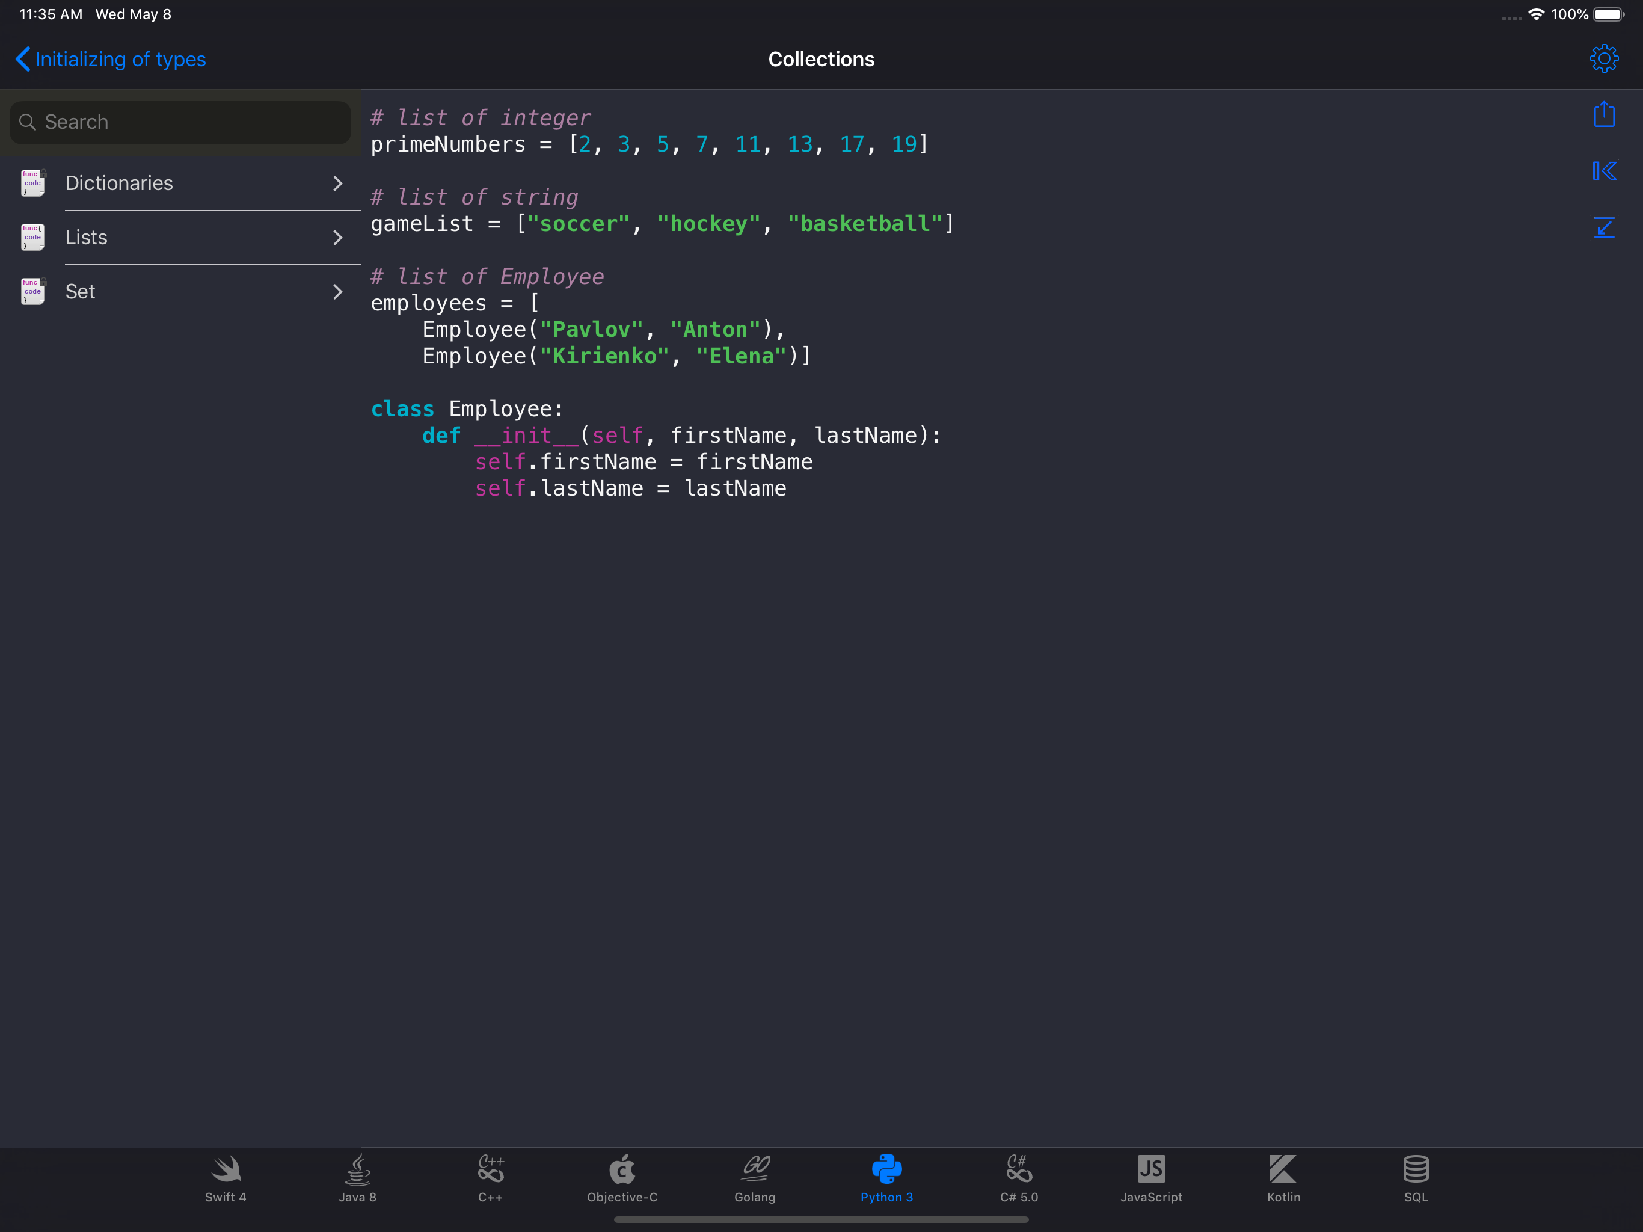
Task: Open the SQL language tab
Action: [1416, 1178]
